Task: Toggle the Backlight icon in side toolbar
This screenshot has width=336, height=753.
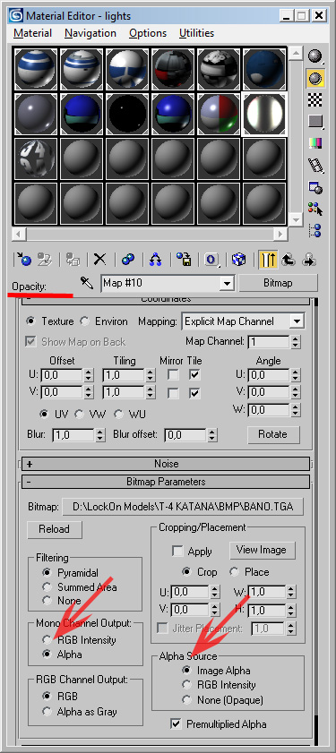Action: coord(315,78)
